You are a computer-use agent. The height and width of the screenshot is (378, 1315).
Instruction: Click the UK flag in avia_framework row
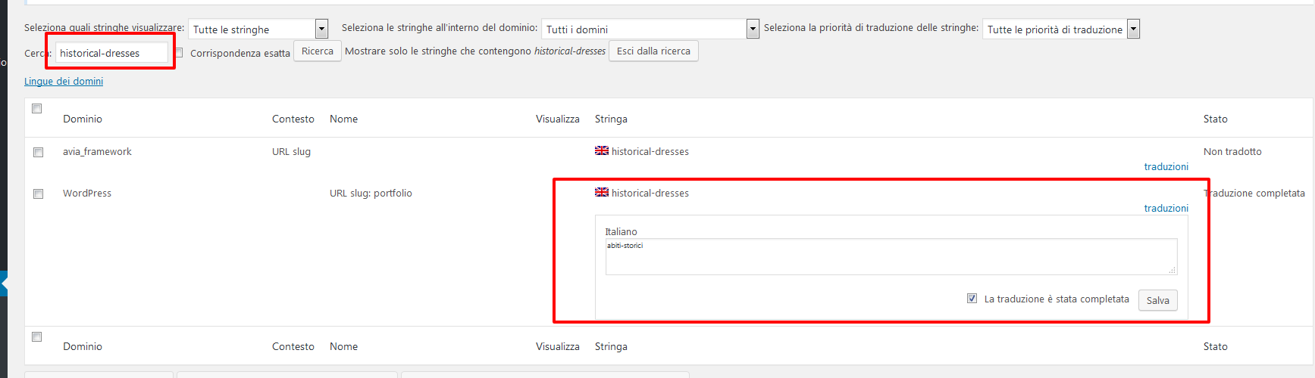pos(602,150)
